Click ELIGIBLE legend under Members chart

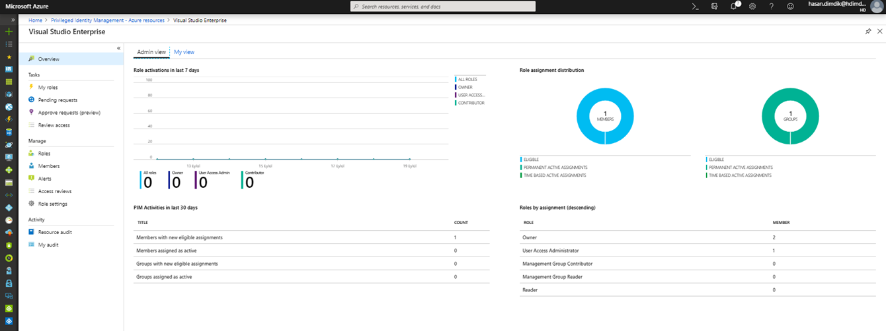tap(530, 160)
